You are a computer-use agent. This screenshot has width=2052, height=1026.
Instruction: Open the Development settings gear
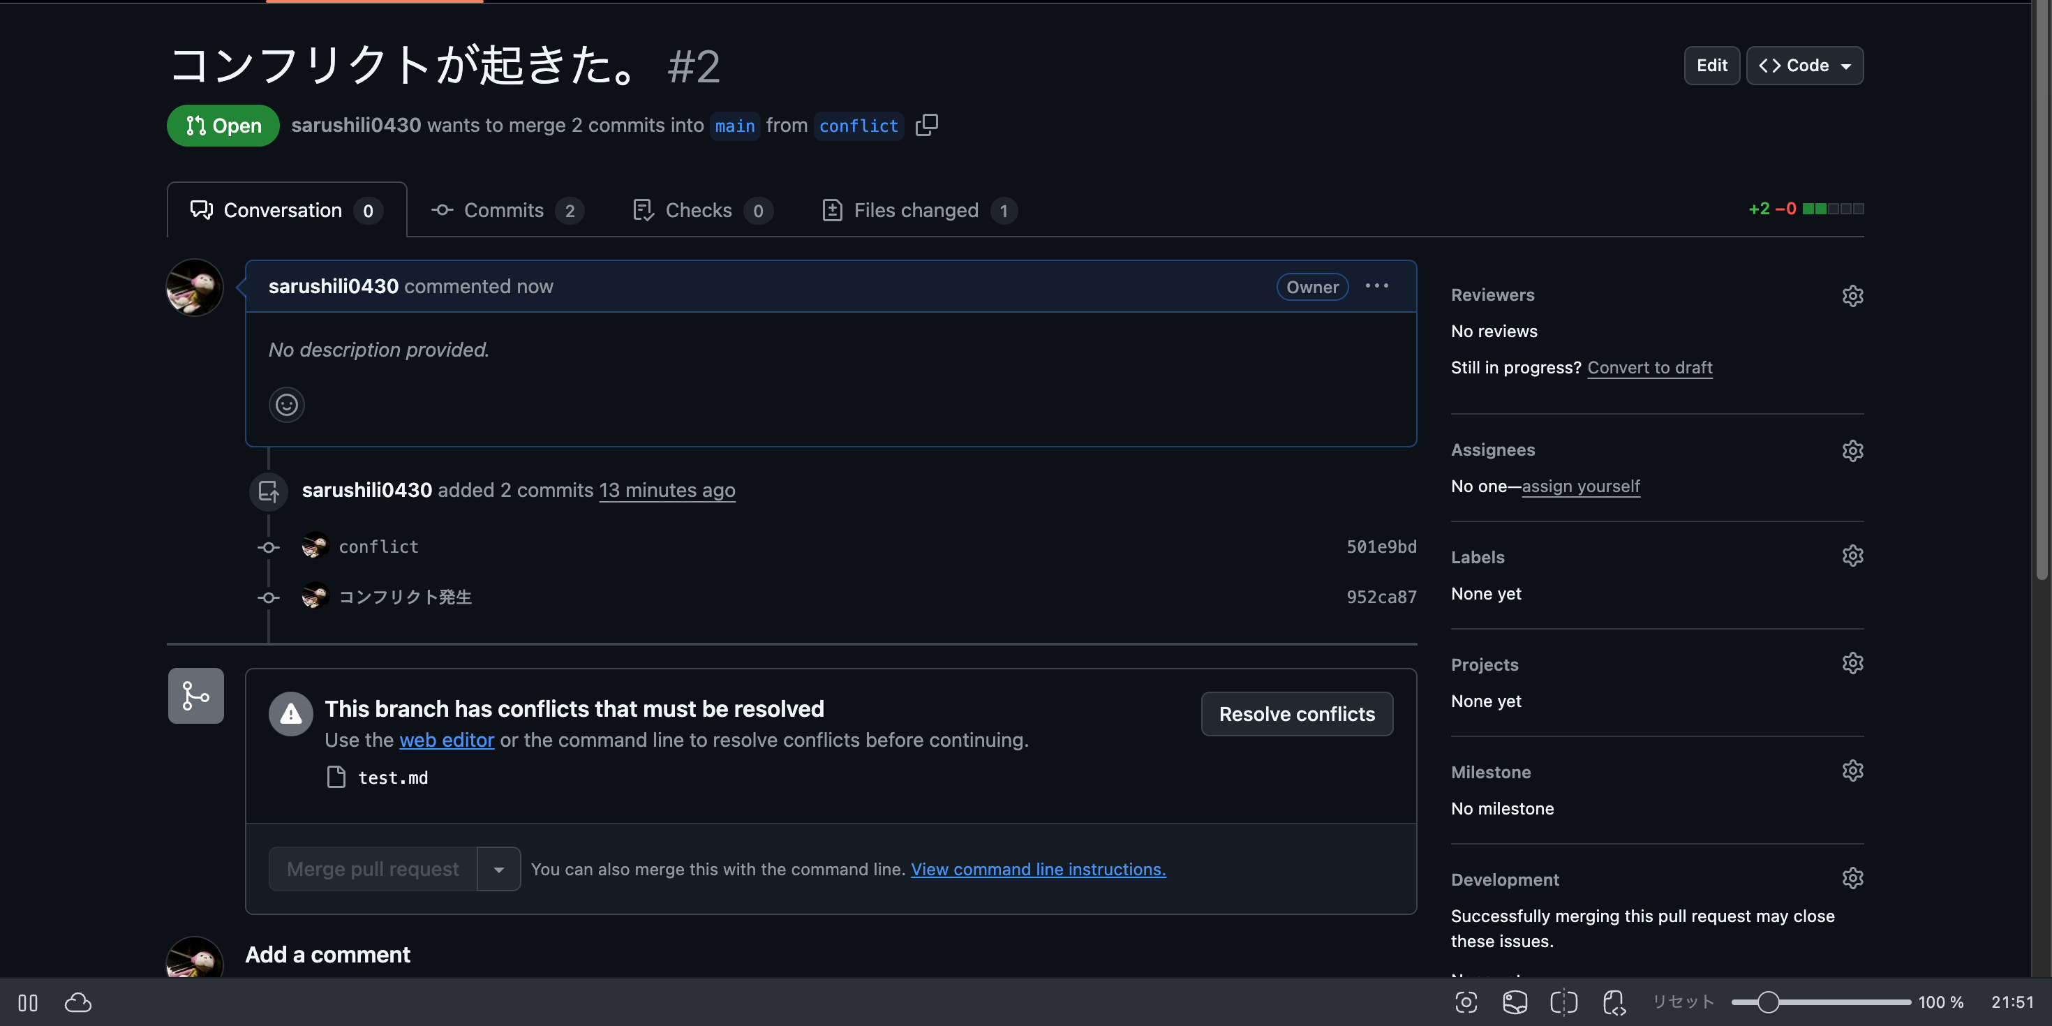click(x=1852, y=879)
